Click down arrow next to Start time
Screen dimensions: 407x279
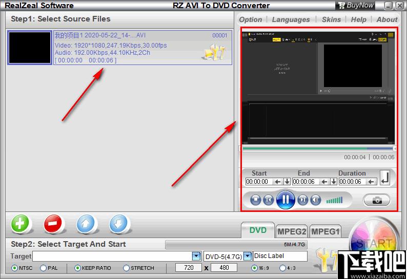[x=287, y=182]
